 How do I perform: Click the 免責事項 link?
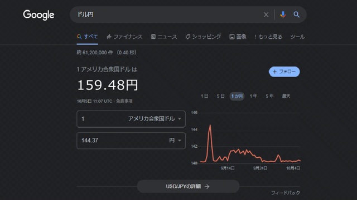coord(124,101)
